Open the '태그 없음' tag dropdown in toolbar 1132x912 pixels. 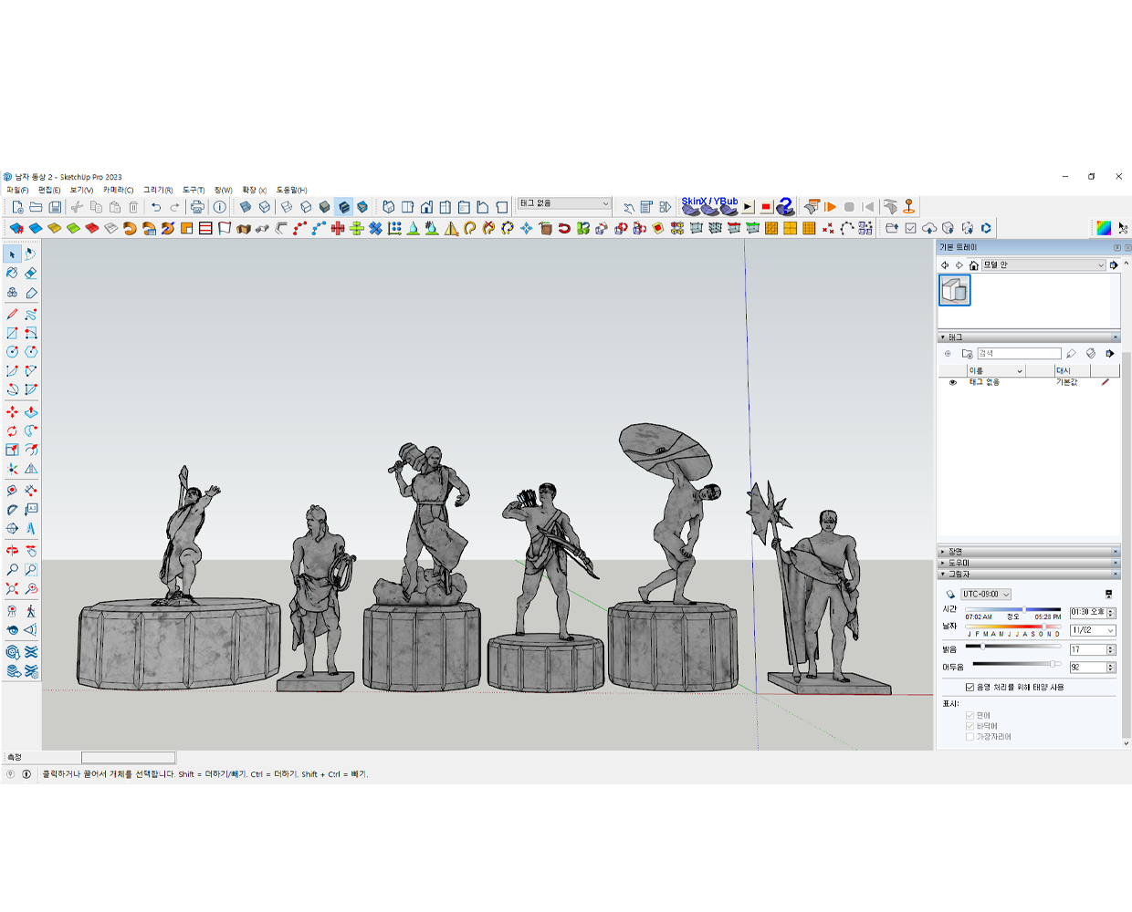pos(564,203)
